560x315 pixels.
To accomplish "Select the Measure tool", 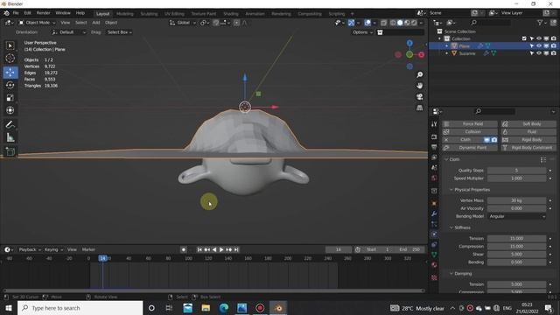I will pyautogui.click(x=10, y=137).
